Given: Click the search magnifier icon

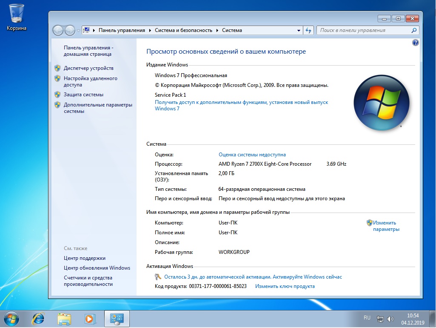Looking at the screenshot, I should (414, 31).
